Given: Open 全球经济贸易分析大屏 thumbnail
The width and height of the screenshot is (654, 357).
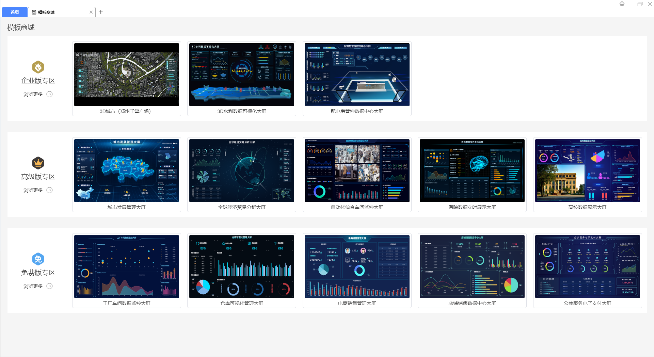Looking at the screenshot, I should (x=242, y=171).
